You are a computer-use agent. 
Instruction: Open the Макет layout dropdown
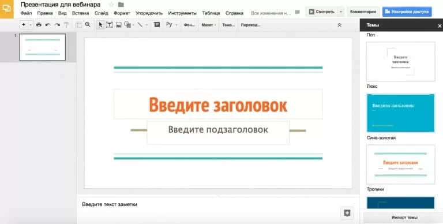[208, 25]
